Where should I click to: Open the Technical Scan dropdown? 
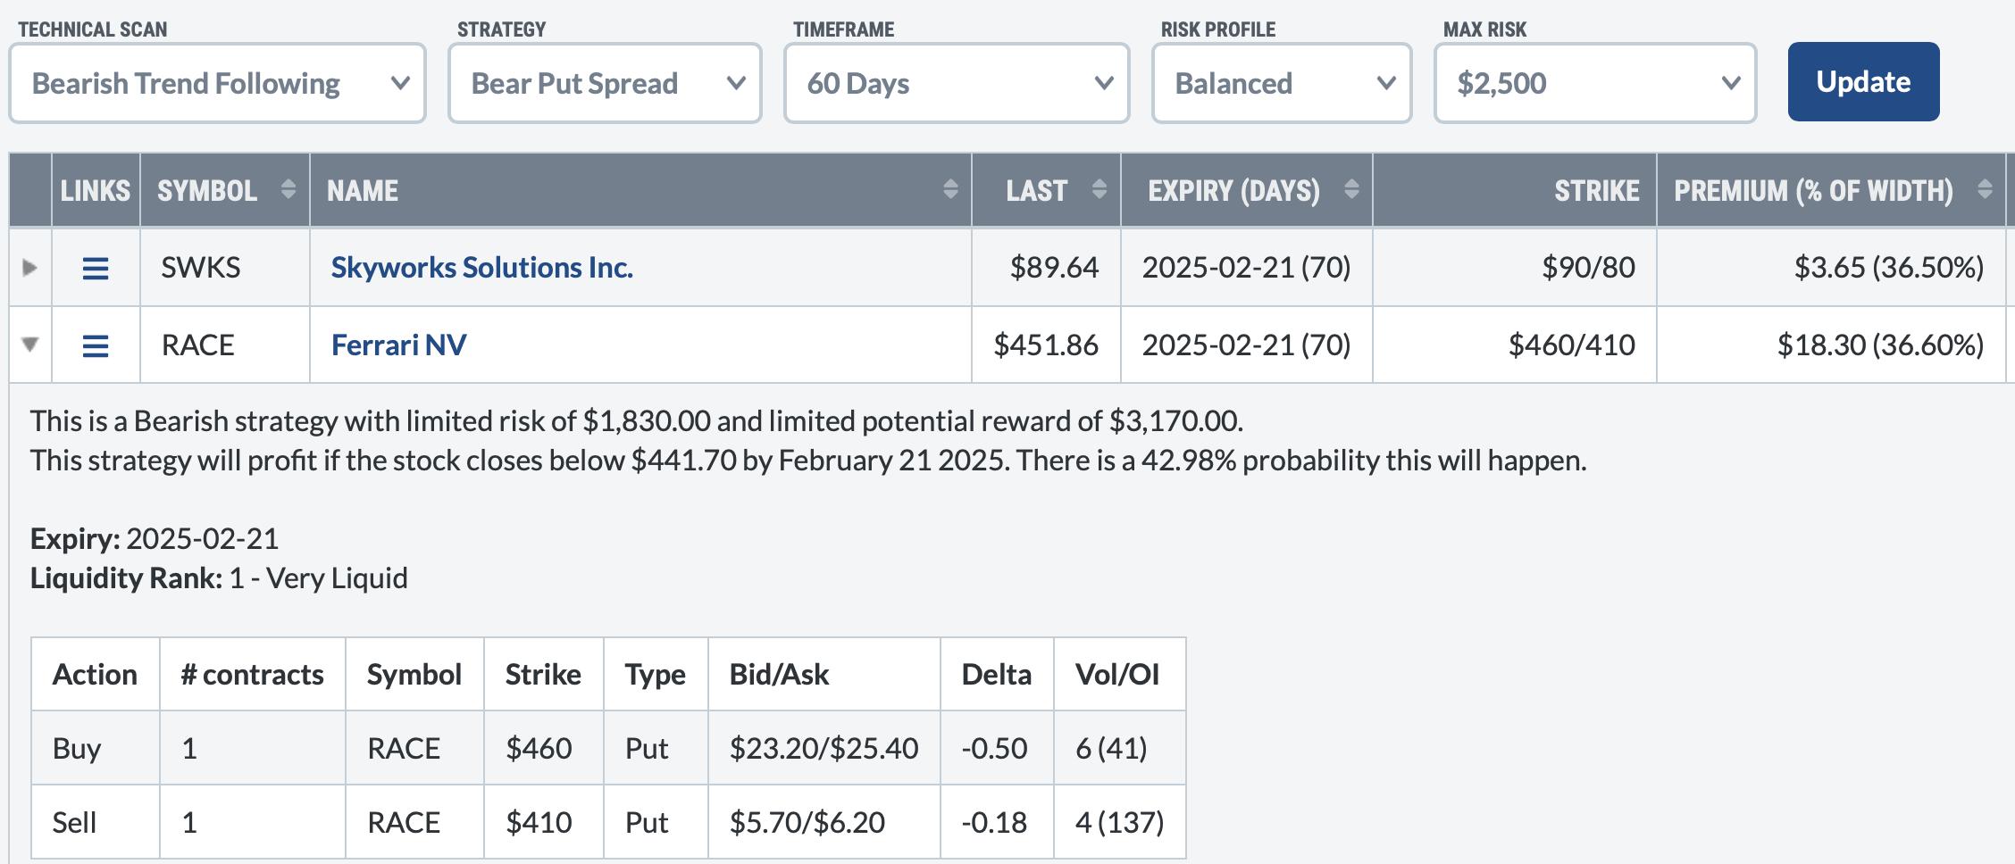[217, 84]
